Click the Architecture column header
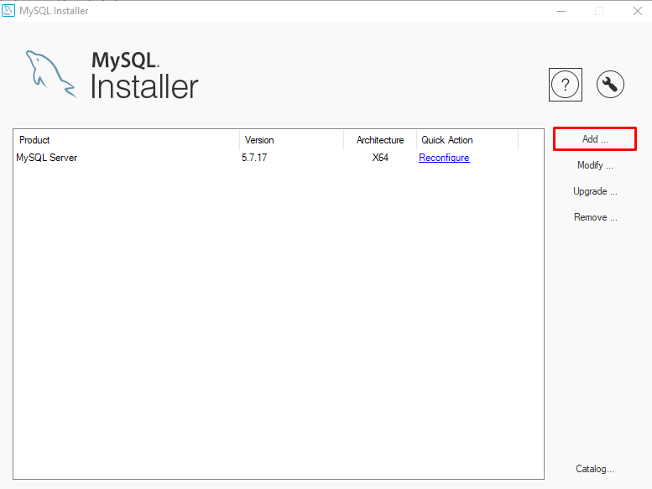 [x=380, y=140]
